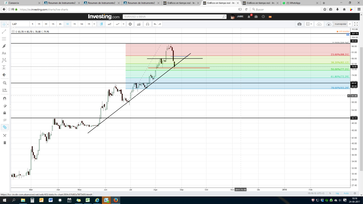
Task: Open the JAIME user profile
Action: click(237, 17)
